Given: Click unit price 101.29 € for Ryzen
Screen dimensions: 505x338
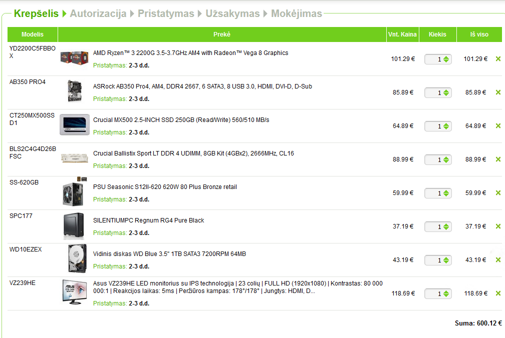Looking at the screenshot, I should [403, 59].
